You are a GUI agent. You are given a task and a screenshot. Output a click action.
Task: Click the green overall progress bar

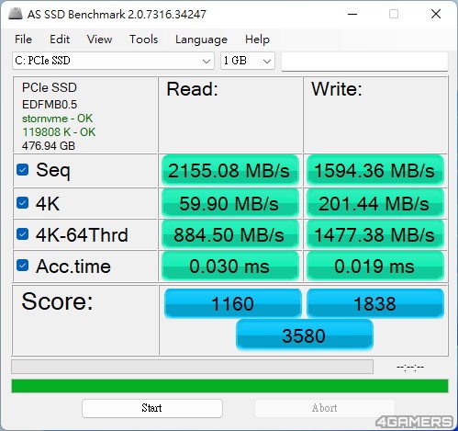(229, 386)
